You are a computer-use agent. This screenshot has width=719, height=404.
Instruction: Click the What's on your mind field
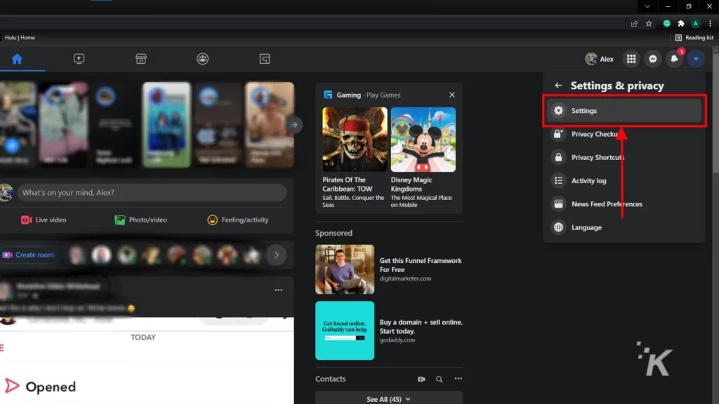click(152, 192)
